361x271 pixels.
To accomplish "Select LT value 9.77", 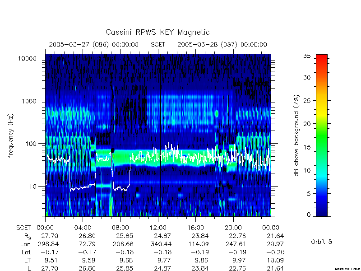I will point(164,261).
